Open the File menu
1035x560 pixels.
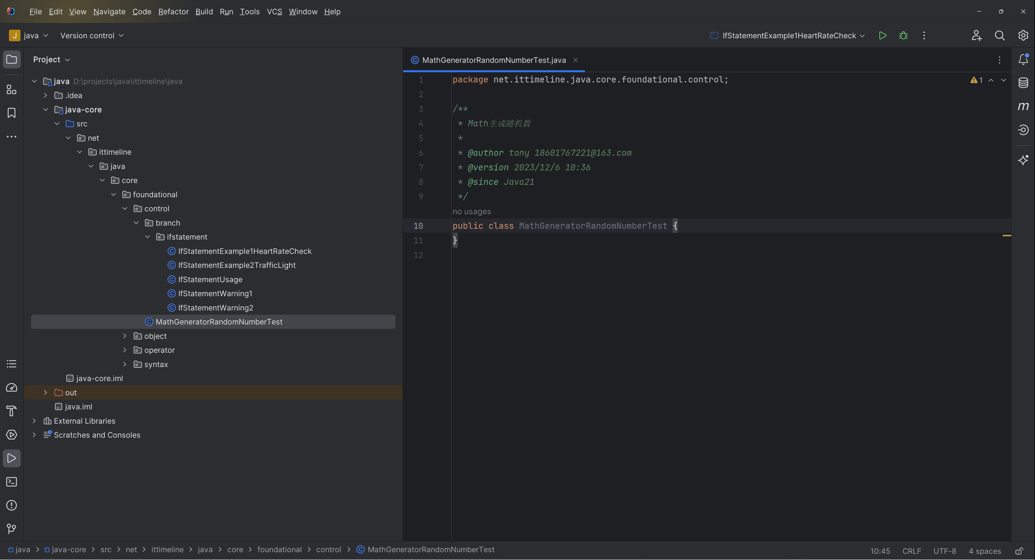pos(35,12)
